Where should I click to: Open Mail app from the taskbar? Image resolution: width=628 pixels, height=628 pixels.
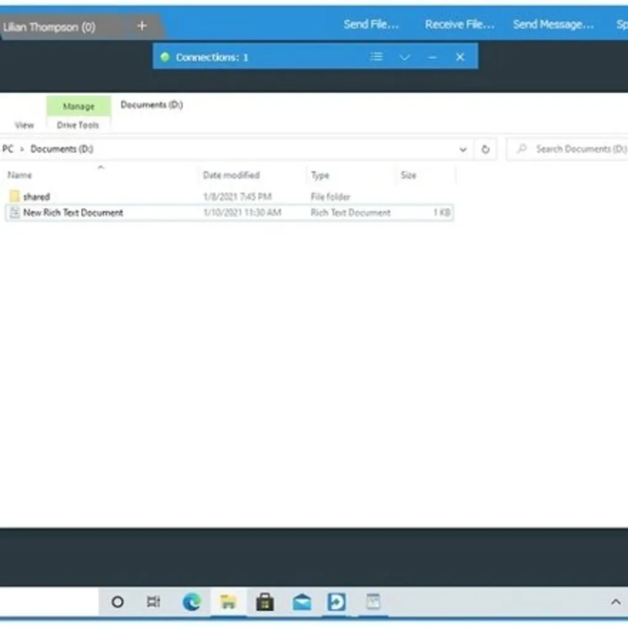coord(301,602)
